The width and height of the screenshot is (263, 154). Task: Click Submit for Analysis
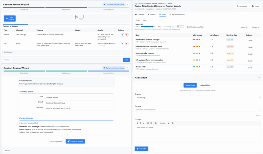click(75, 141)
